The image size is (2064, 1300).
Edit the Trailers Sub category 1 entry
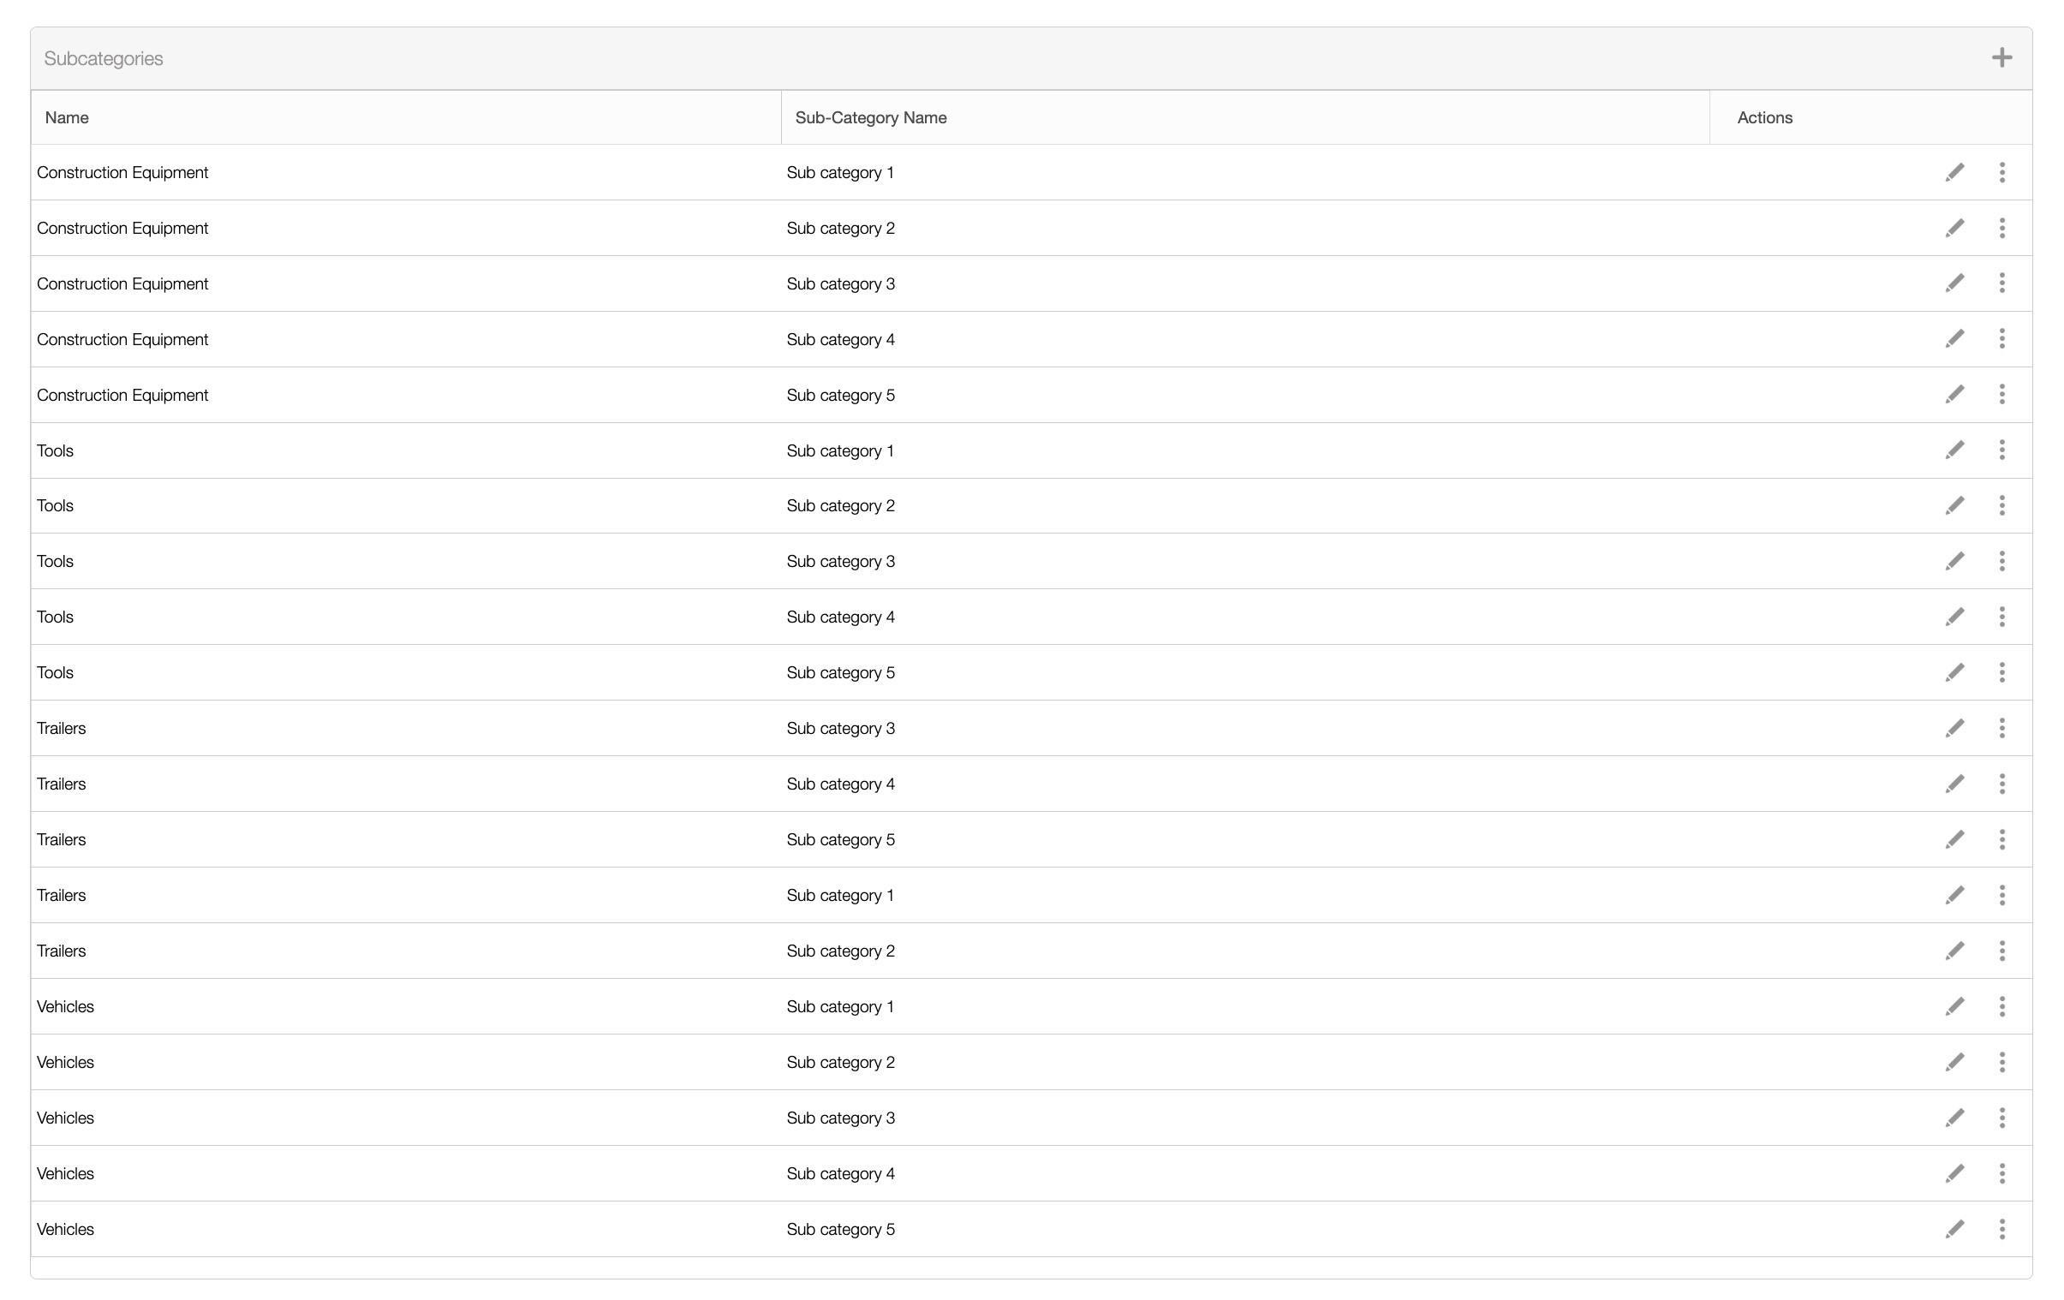[x=1954, y=896]
